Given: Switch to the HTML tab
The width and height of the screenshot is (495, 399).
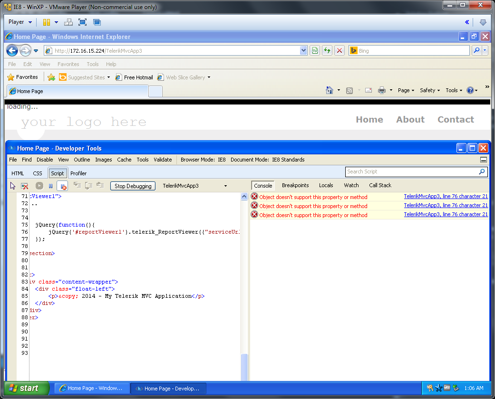Looking at the screenshot, I should pyautogui.click(x=18, y=173).
